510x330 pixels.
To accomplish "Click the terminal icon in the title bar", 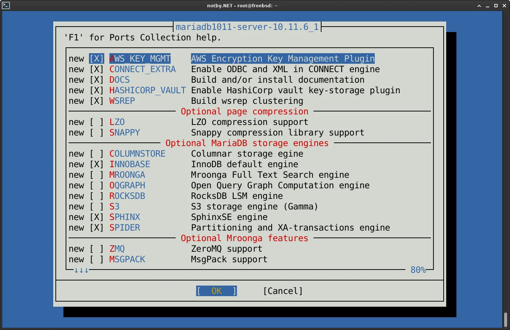I will [x=6, y=5].
